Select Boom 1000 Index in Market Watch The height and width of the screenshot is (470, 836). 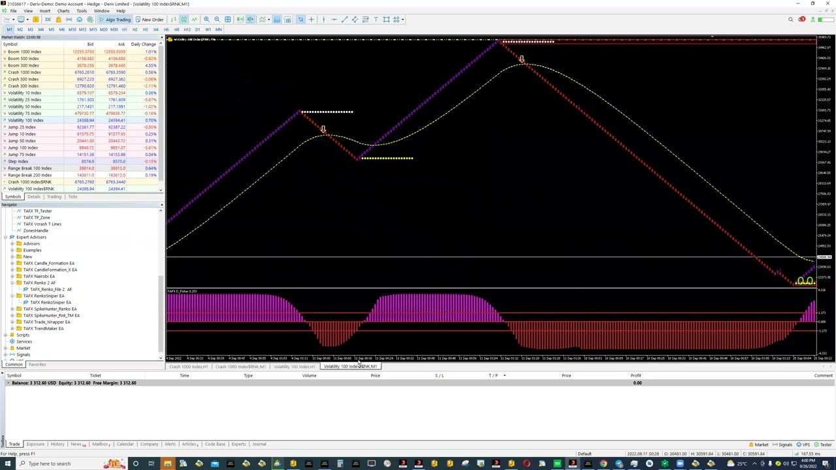pos(80,52)
